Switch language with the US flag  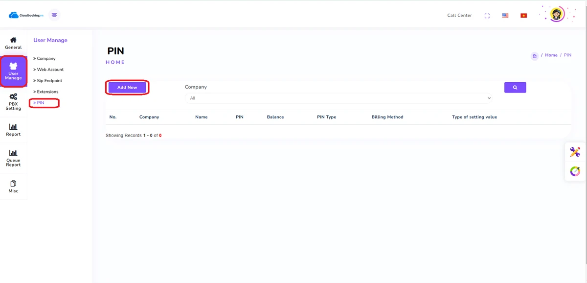pos(505,16)
